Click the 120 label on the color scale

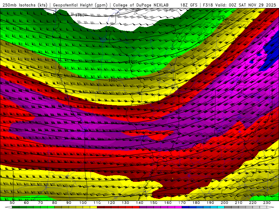(x=111, y=203)
